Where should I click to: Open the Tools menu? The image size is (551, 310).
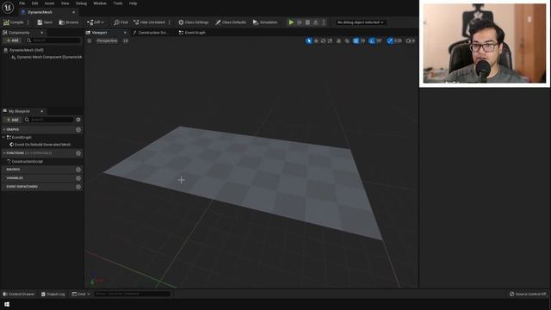118,3
